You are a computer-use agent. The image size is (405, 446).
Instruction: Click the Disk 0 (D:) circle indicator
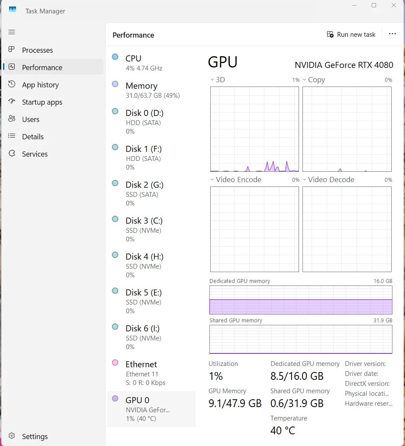115,111
